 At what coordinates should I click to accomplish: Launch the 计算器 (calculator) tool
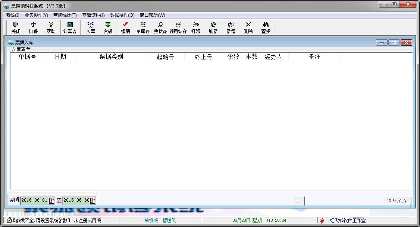[x=69, y=27]
